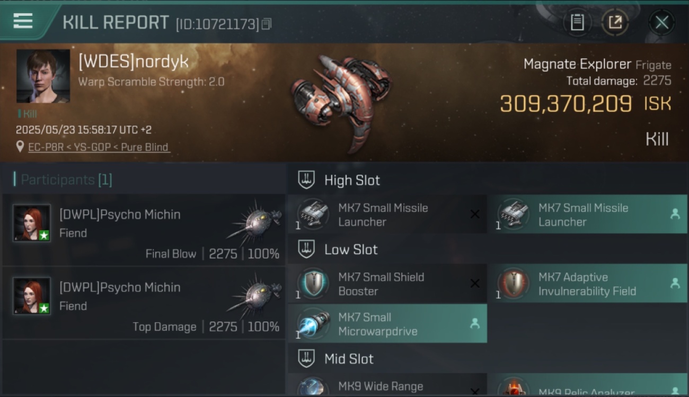Image resolution: width=689 pixels, height=397 pixels.
Task: Open the Final Blow Psycho Michin entry
Action: pyautogui.click(x=144, y=229)
